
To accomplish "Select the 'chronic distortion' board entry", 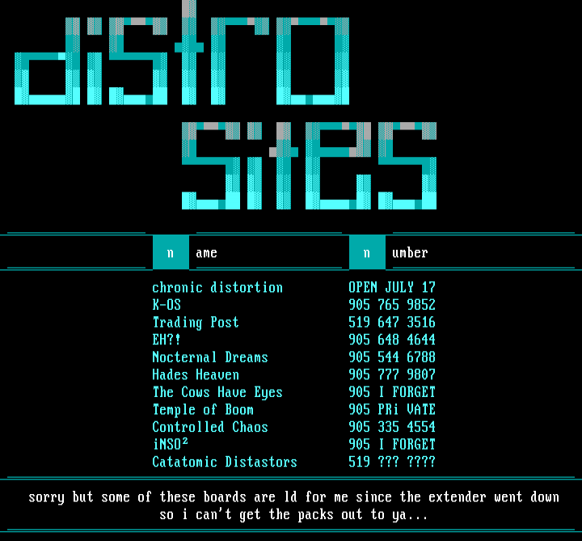I will tap(217, 288).
